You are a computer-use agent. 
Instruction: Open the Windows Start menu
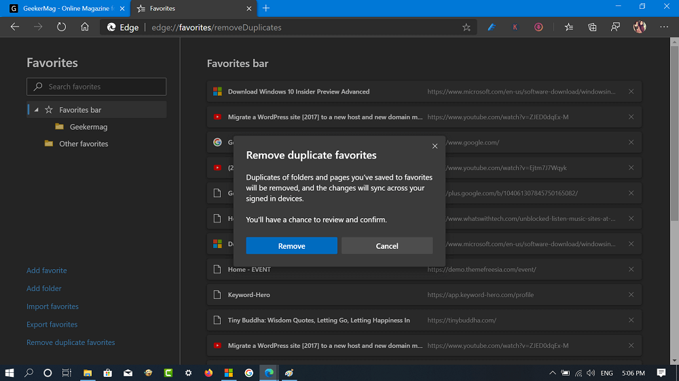tap(9, 373)
